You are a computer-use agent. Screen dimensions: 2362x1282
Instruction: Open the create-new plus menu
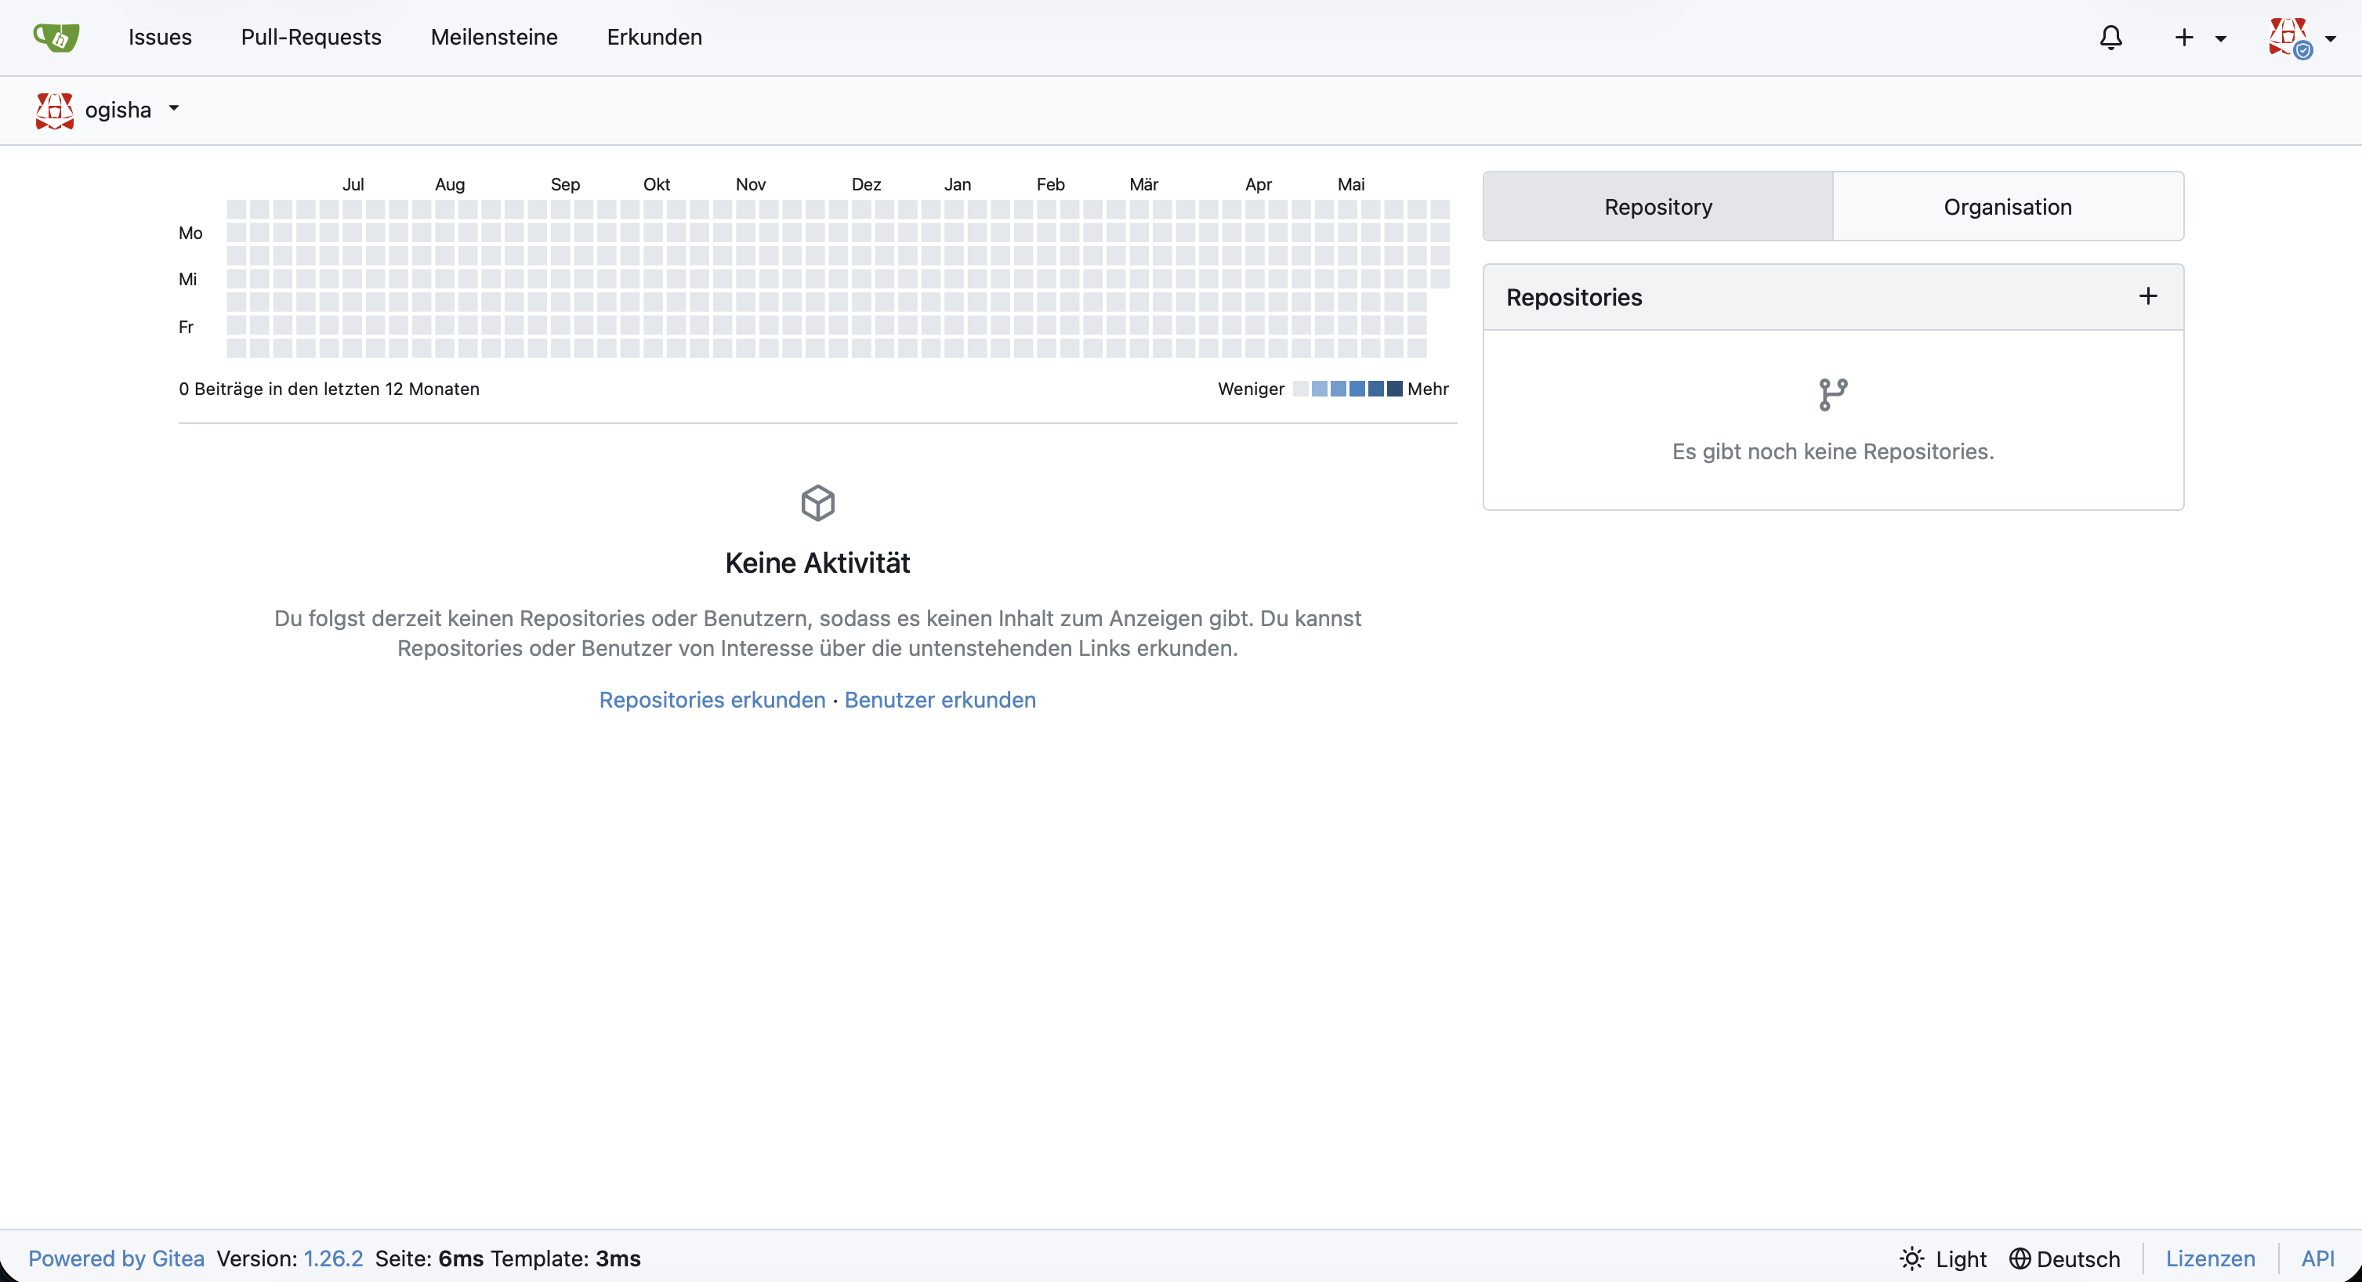pos(2200,38)
